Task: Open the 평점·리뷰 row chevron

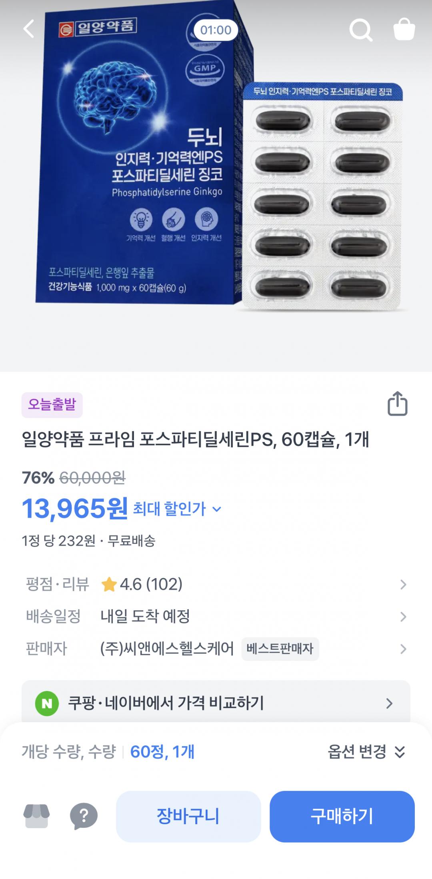Action: [x=403, y=585]
